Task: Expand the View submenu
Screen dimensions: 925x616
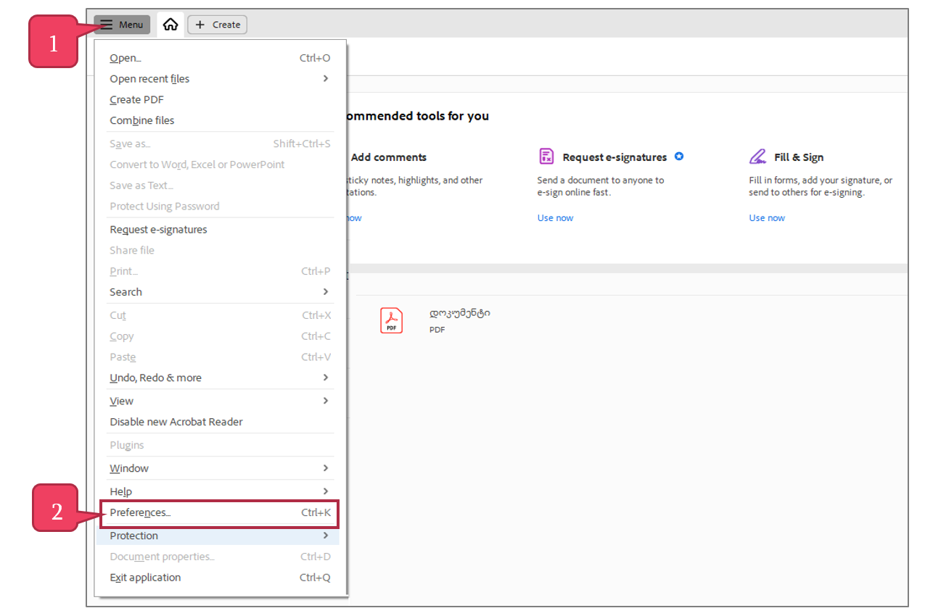Action: pyautogui.click(x=220, y=401)
